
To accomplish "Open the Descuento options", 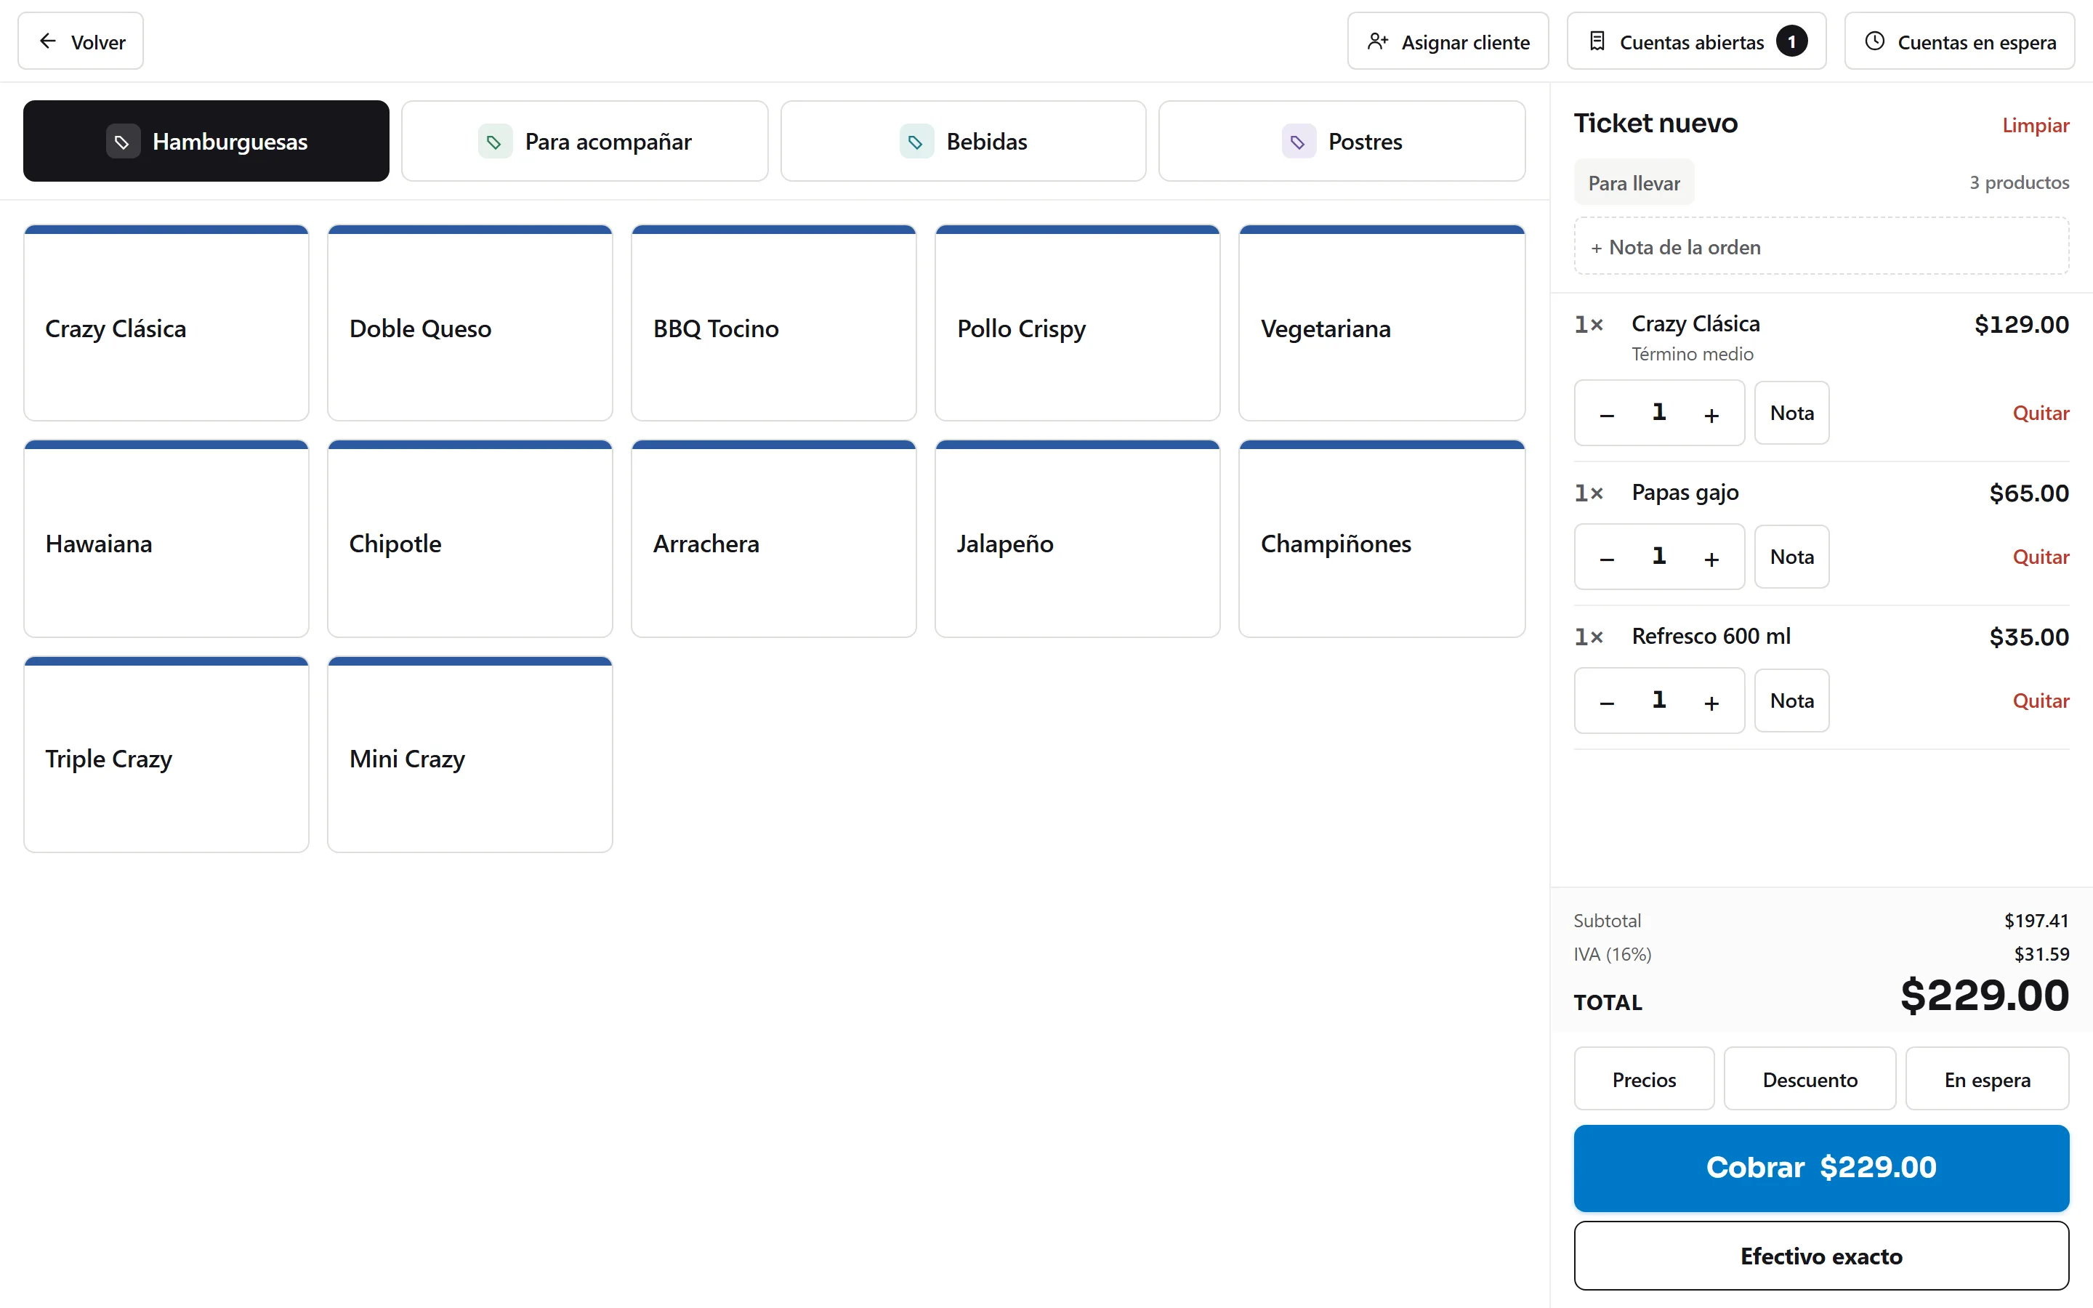I will coord(1810,1079).
